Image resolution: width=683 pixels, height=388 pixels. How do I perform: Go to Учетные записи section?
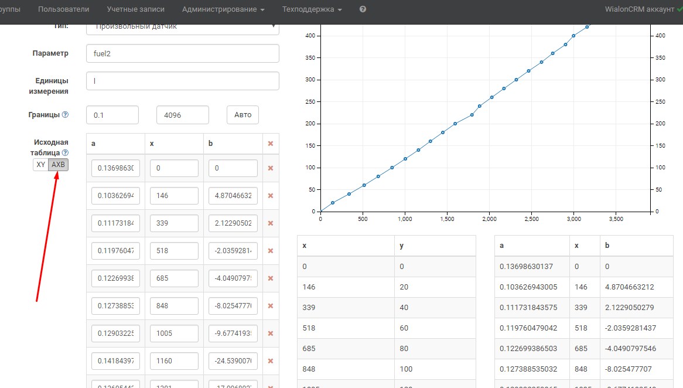coord(136,9)
